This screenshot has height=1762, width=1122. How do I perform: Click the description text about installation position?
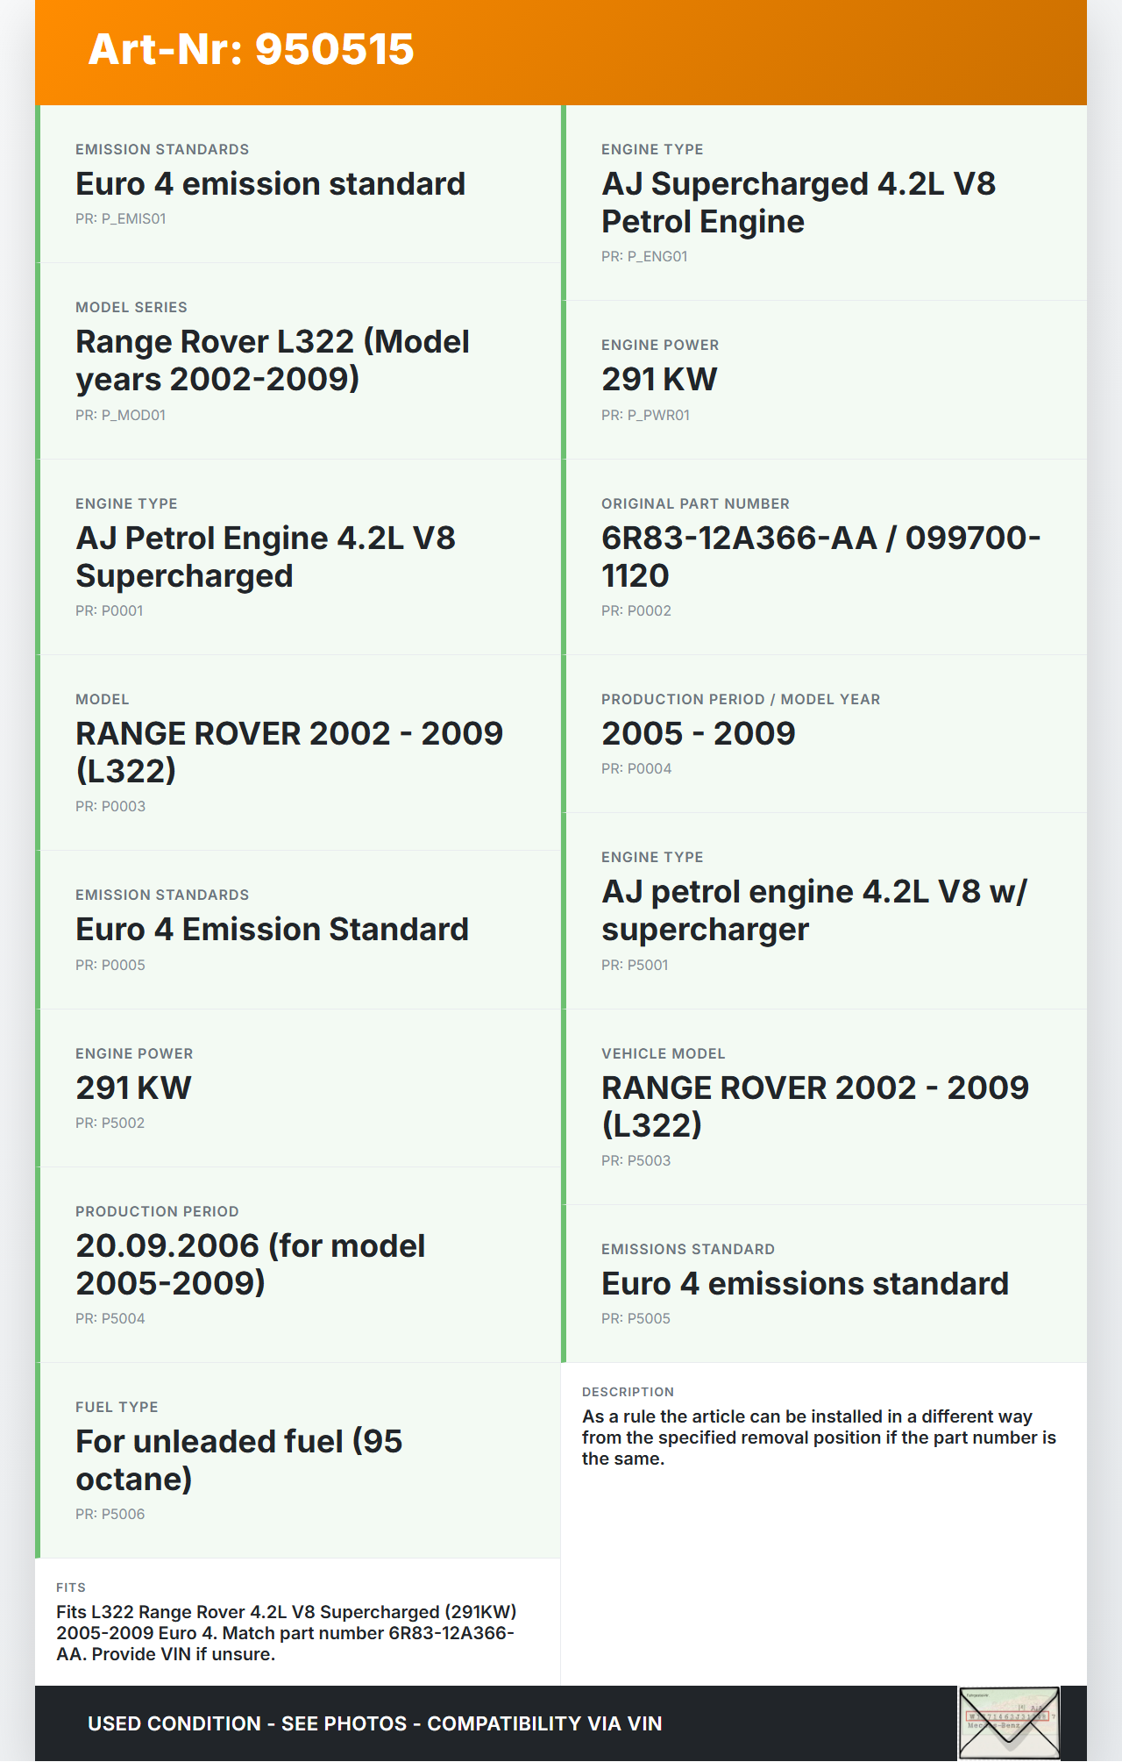(819, 1437)
